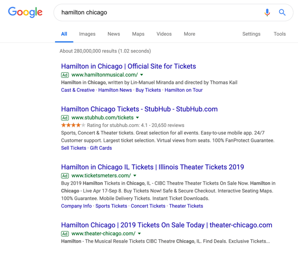298x255 pixels.
Task: Expand the dropdown arrow next to hamiltonmusical.com
Action: 142,75
